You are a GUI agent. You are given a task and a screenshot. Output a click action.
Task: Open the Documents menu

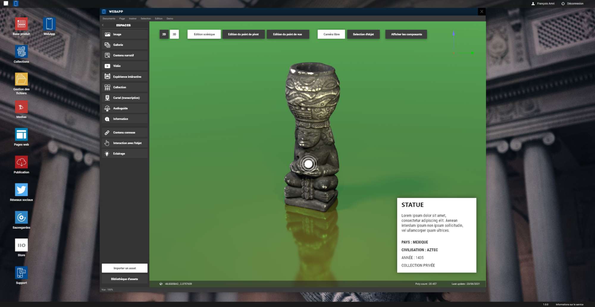[109, 18]
